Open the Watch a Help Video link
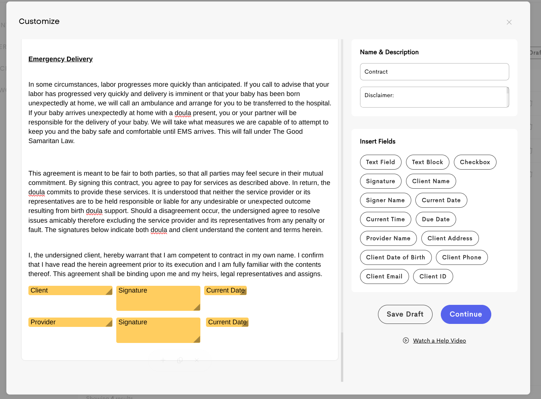Screen dimensions: 541x399 click(439, 341)
